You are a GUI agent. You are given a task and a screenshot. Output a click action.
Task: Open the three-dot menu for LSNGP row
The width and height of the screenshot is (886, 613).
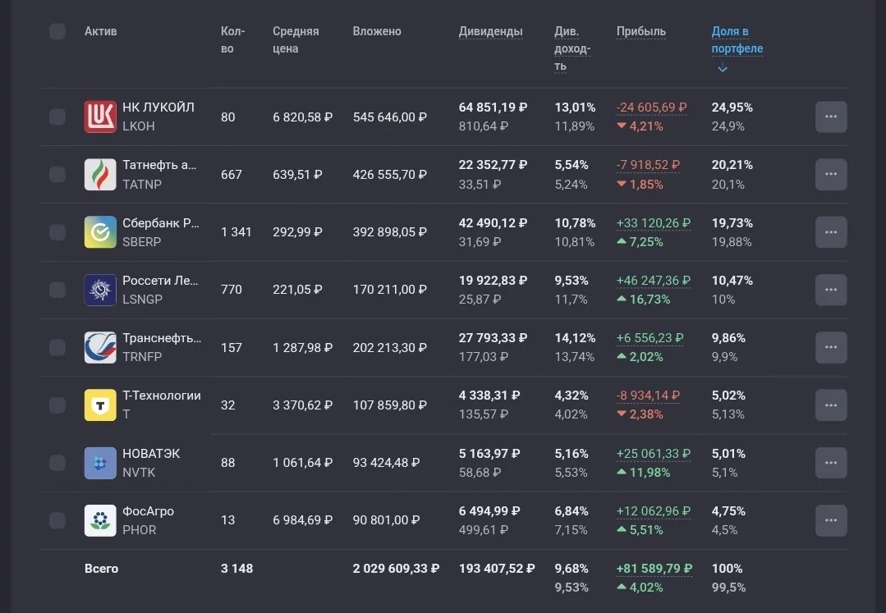tap(831, 290)
